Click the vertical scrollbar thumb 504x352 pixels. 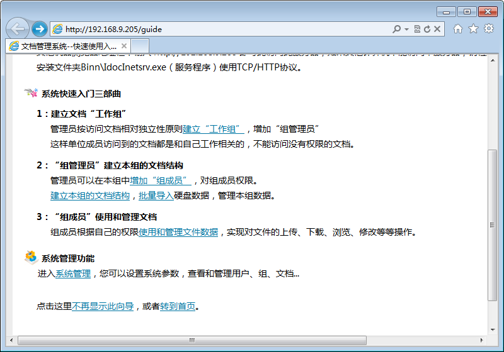pyautogui.click(x=493, y=225)
